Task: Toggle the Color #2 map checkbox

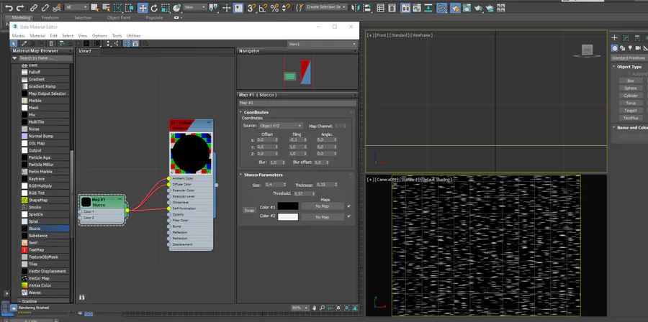Action: [x=348, y=216]
